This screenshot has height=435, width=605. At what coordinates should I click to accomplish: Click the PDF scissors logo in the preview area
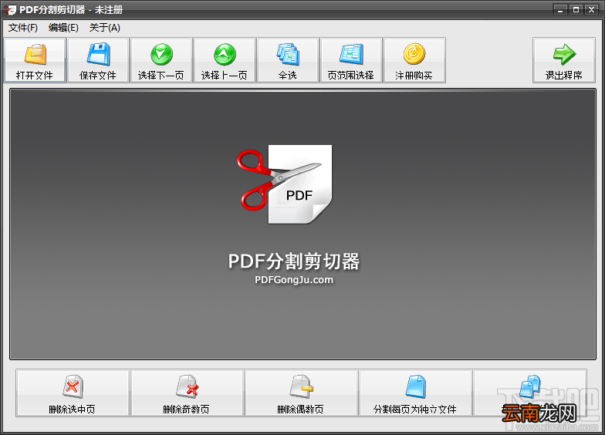pyautogui.click(x=285, y=184)
